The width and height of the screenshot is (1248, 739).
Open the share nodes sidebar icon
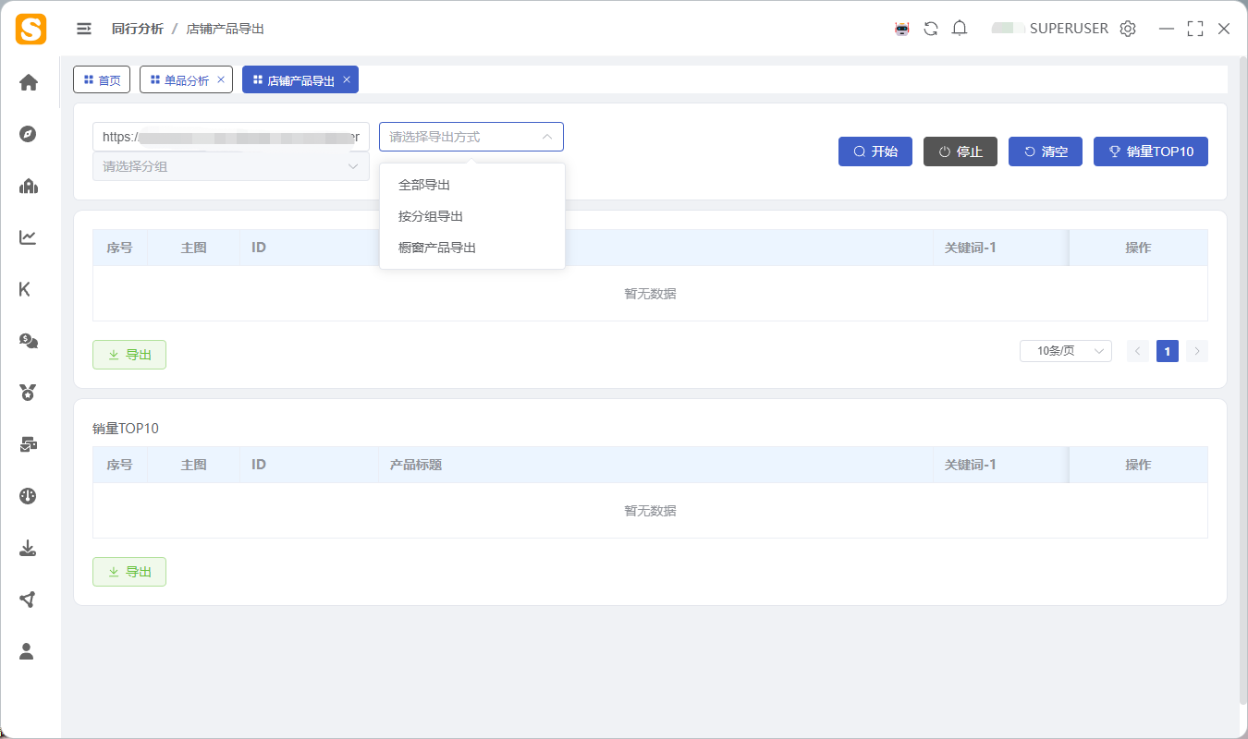(x=28, y=600)
